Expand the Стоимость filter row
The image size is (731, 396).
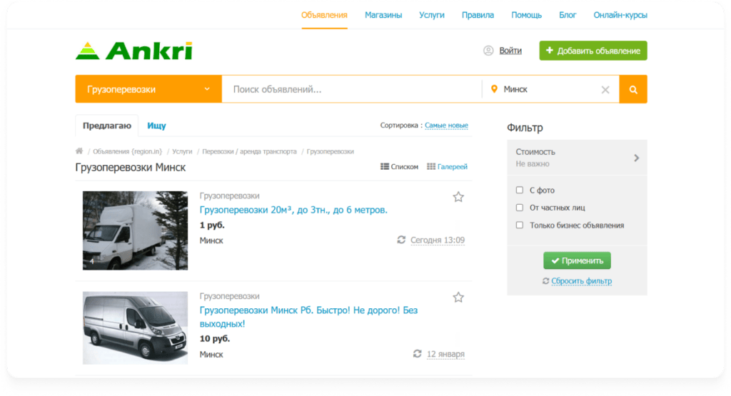point(577,158)
